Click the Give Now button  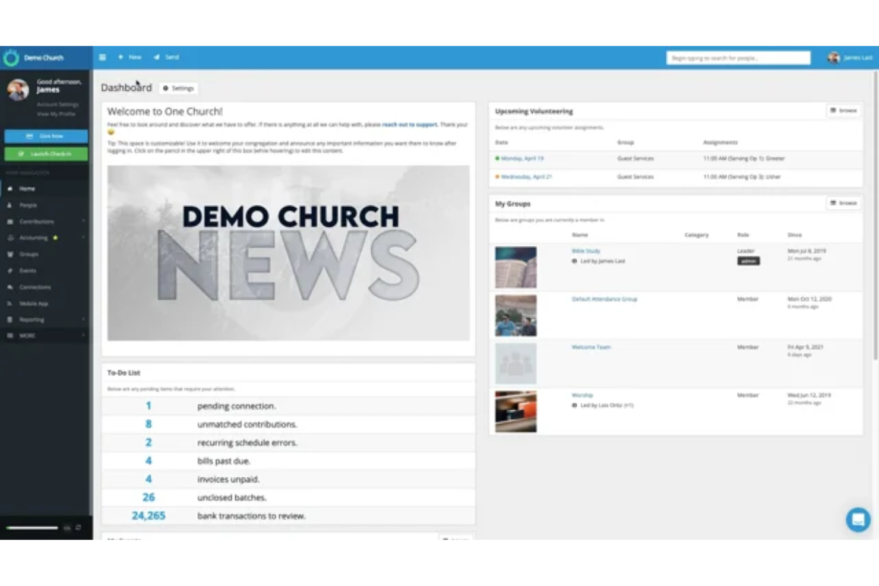pyautogui.click(x=46, y=137)
